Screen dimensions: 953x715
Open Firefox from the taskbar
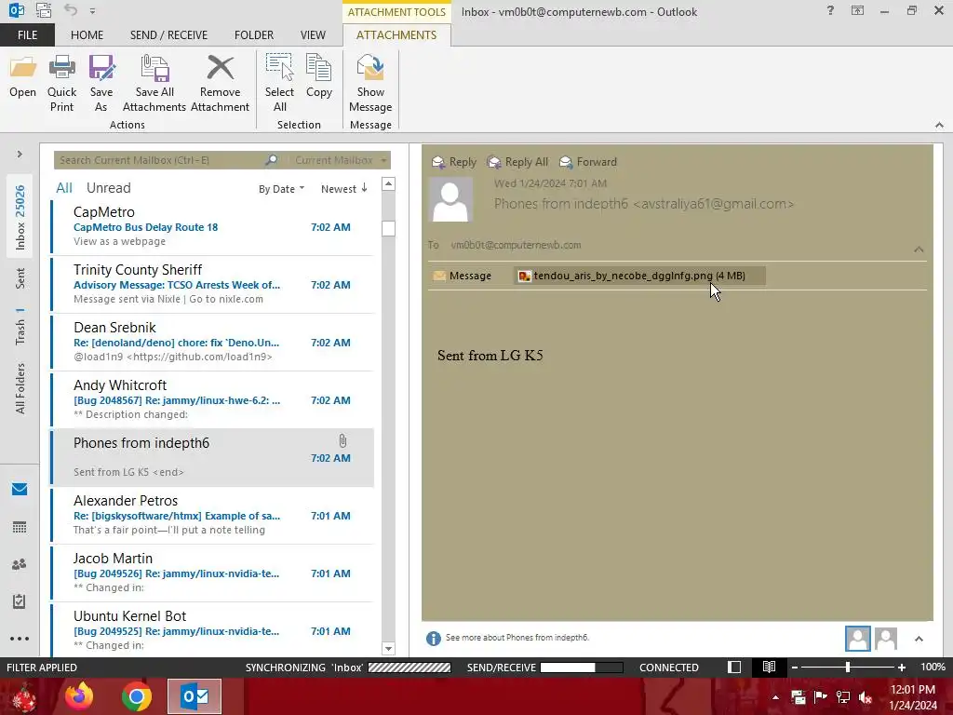click(79, 696)
